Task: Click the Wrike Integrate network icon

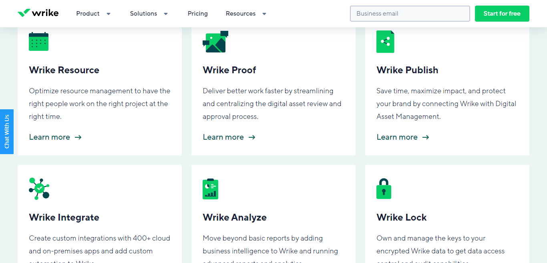Action: tap(39, 189)
